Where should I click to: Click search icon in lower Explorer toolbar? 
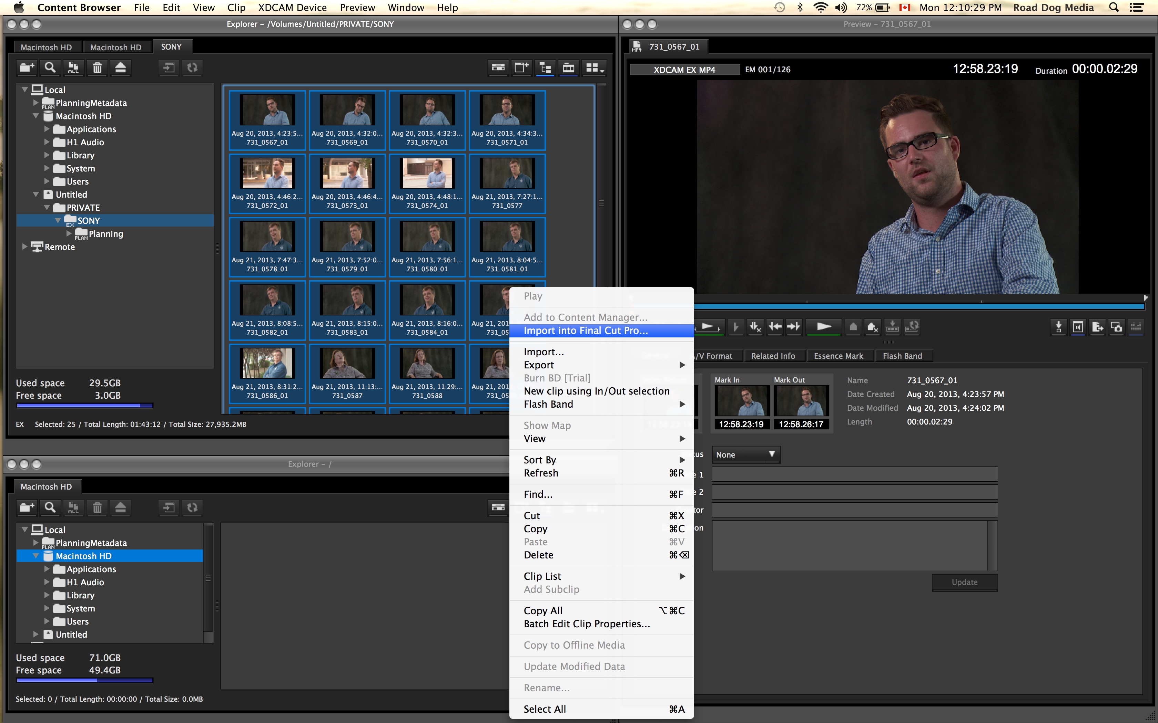coord(50,507)
